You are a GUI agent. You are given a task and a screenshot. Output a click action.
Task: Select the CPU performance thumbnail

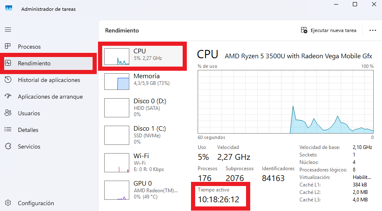pos(117,57)
